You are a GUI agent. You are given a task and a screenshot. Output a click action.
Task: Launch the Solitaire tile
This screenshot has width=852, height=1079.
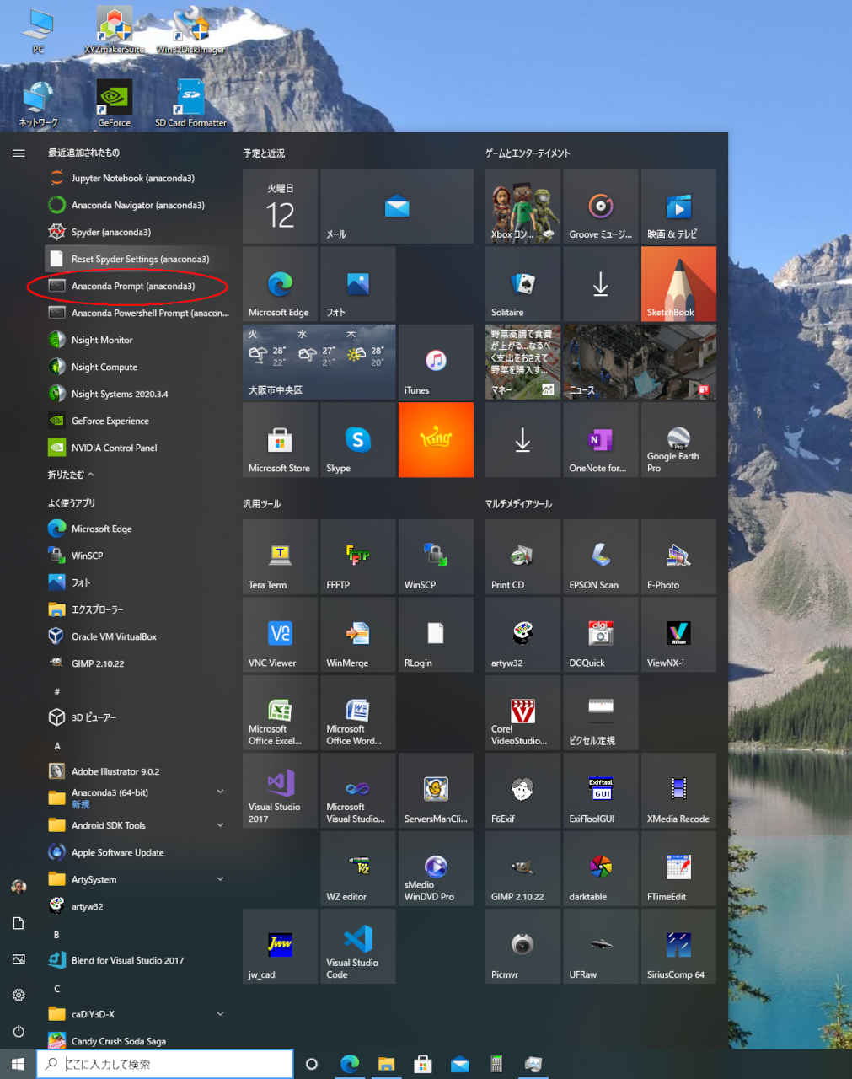tap(523, 284)
